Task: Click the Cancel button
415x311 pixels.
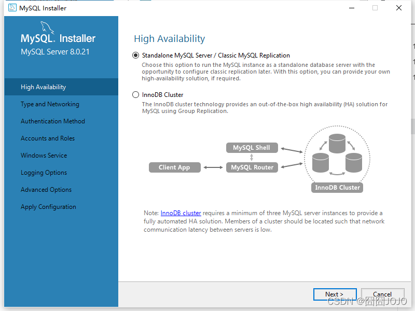Action: 382,294
